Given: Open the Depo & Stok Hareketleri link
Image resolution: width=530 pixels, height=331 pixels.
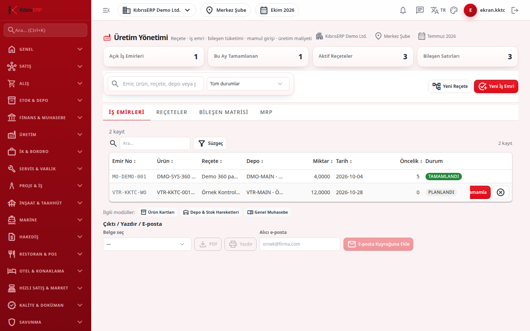Looking at the screenshot, I should (x=211, y=212).
